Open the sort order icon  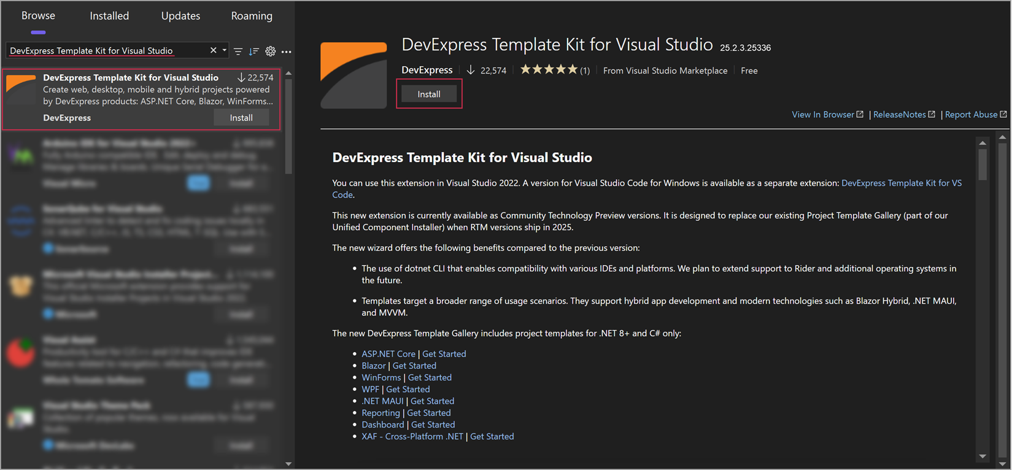(x=254, y=52)
